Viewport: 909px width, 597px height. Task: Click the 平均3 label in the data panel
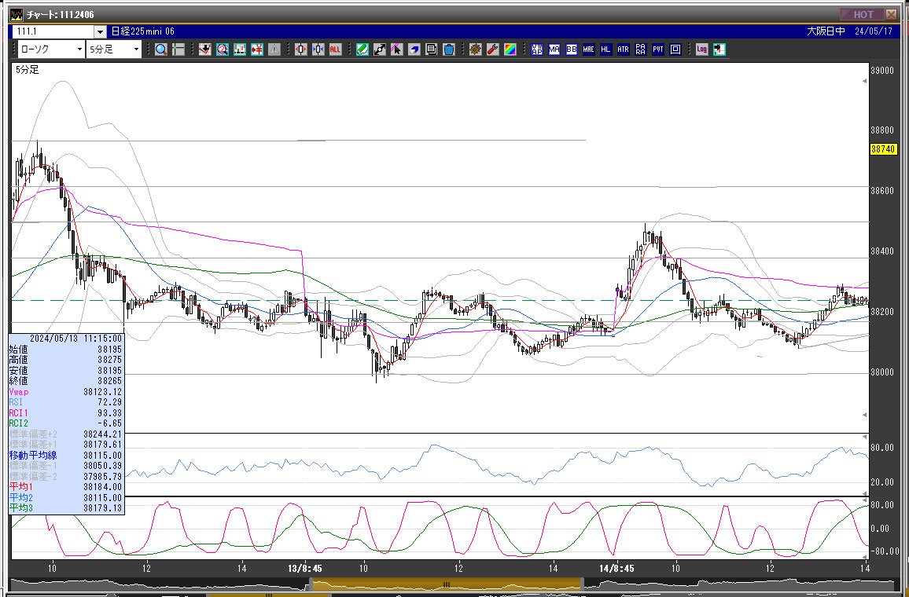[x=21, y=507]
